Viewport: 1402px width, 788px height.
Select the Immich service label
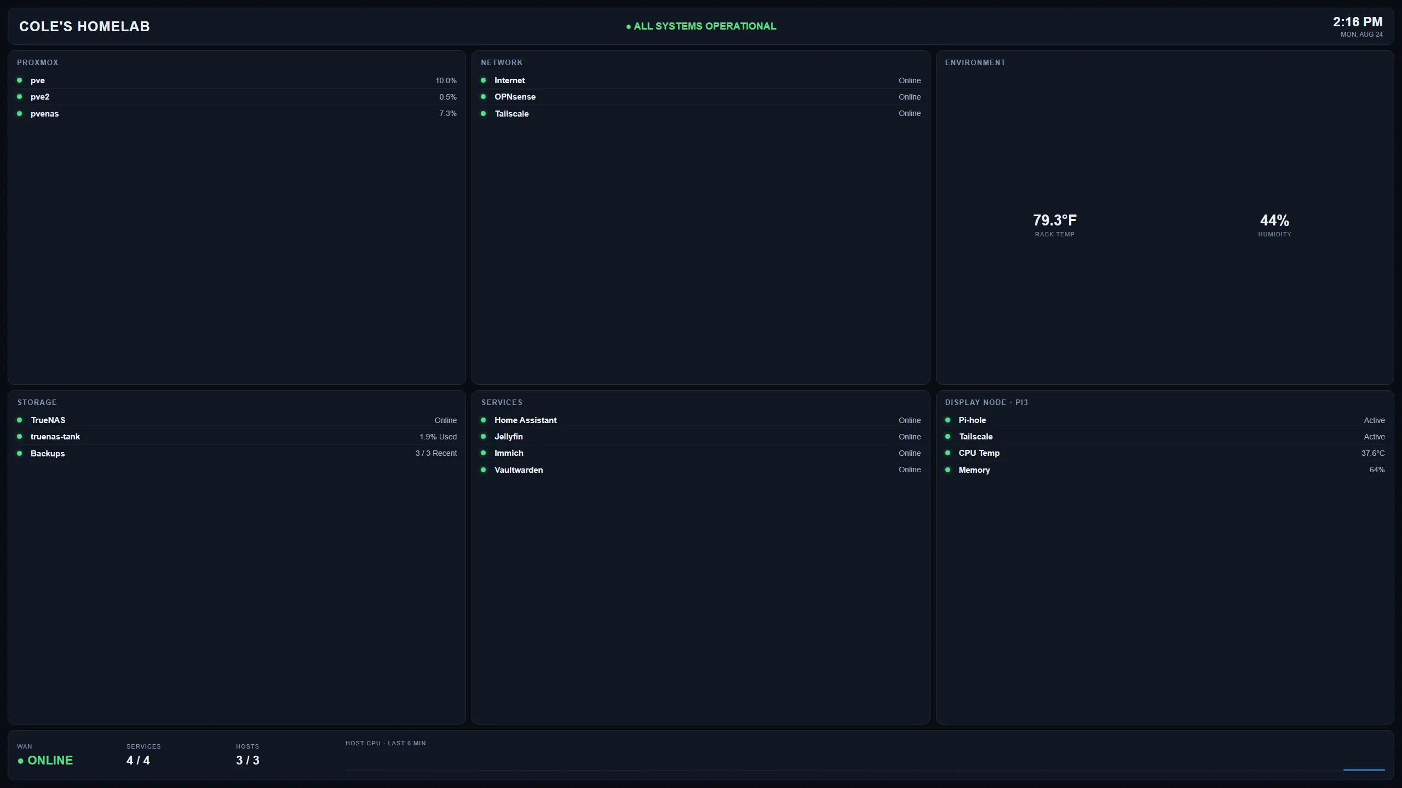509,453
